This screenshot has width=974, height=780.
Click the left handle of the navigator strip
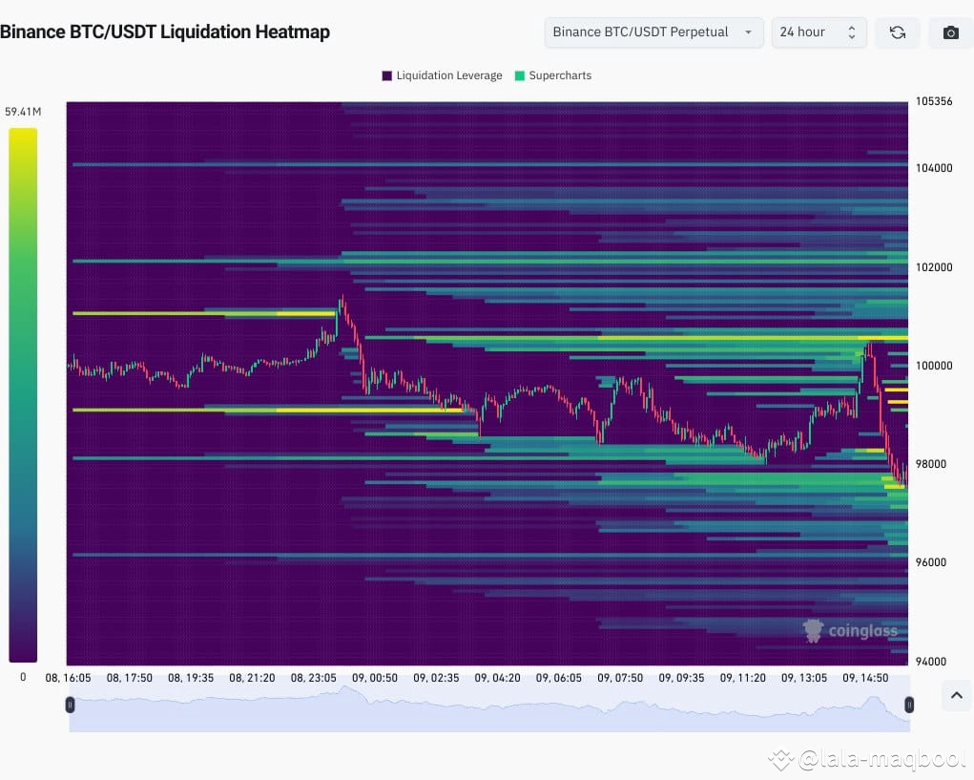[70, 705]
